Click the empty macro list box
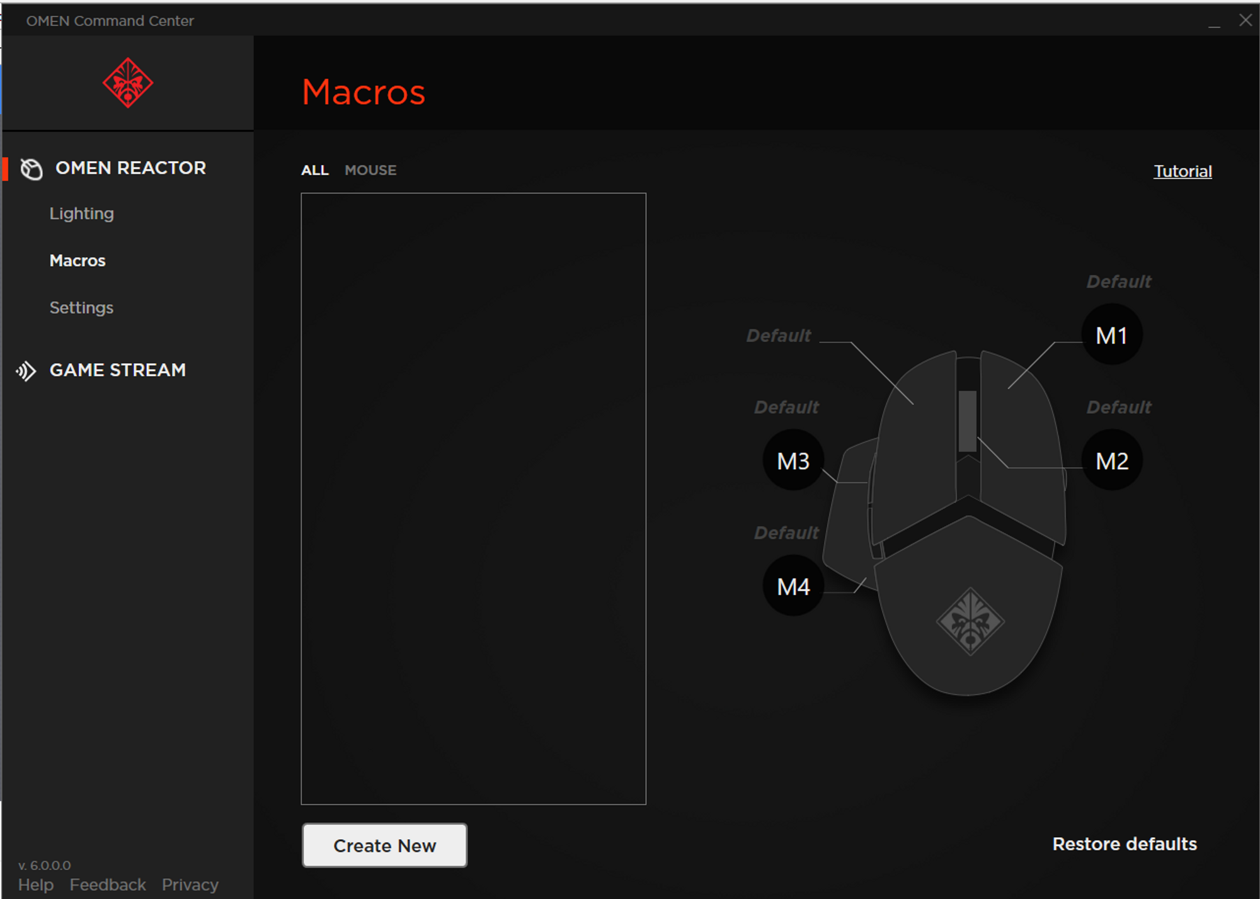This screenshot has width=1260, height=899. 474,499
